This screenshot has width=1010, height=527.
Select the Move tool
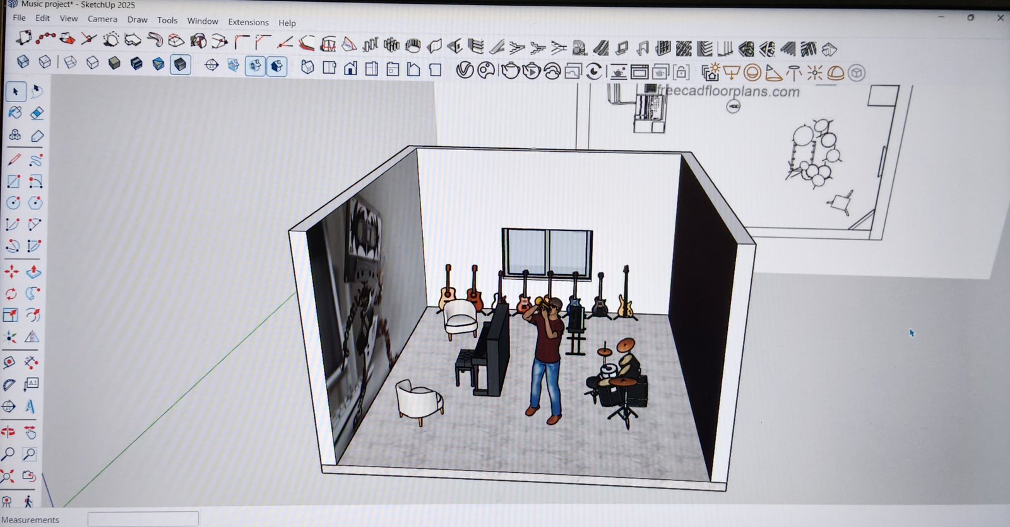click(12, 272)
